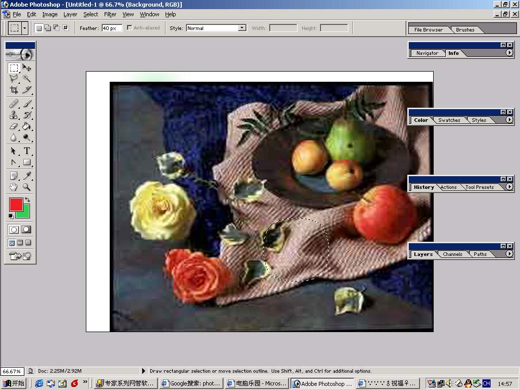Choose the Rectangle shape tool
This screenshot has height=390, width=520.
[27, 162]
